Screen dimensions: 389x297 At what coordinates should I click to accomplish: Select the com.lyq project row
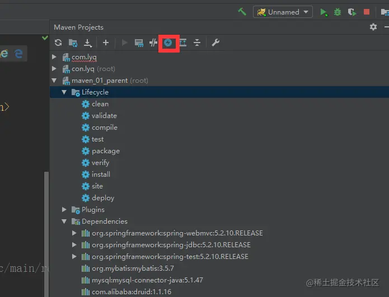click(x=219, y=57)
